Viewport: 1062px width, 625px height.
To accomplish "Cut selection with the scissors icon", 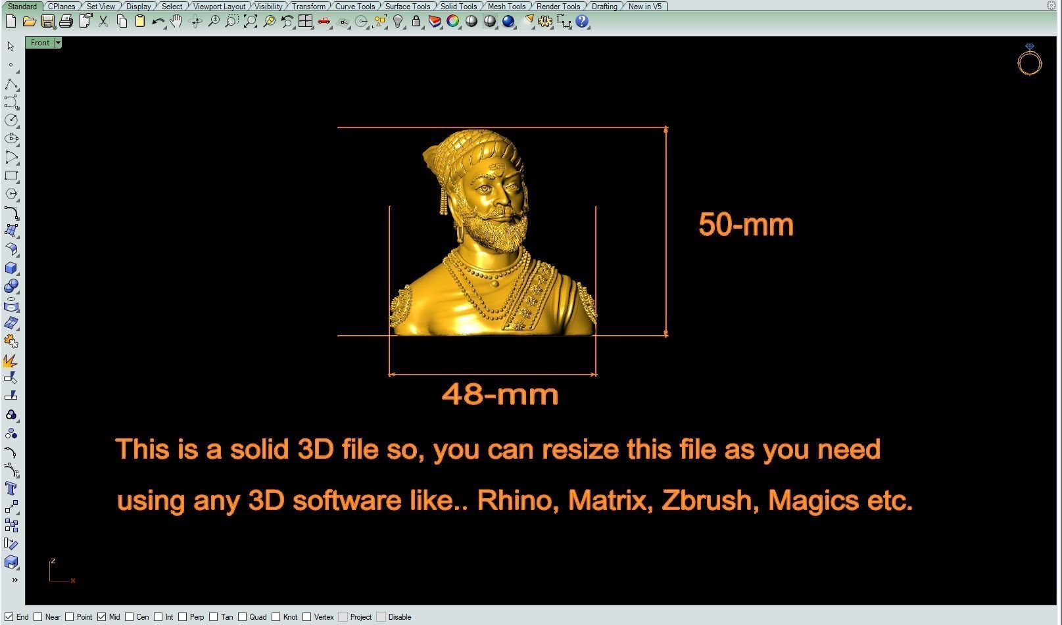I will [x=103, y=22].
